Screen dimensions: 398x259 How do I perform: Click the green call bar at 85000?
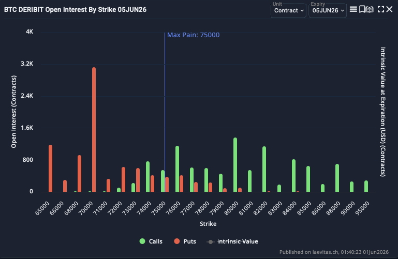pos(308,179)
